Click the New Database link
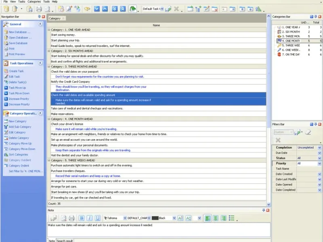Screen dimensions: 323x242 point(19,32)
